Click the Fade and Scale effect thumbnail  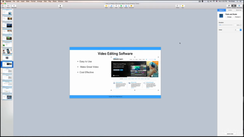[221, 16]
